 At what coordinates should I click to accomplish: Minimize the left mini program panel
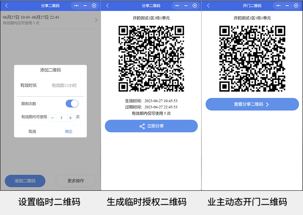[x=85, y=6]
